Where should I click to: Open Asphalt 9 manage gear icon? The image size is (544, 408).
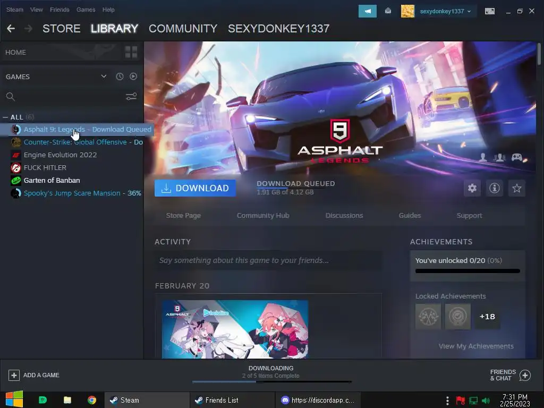472,188
